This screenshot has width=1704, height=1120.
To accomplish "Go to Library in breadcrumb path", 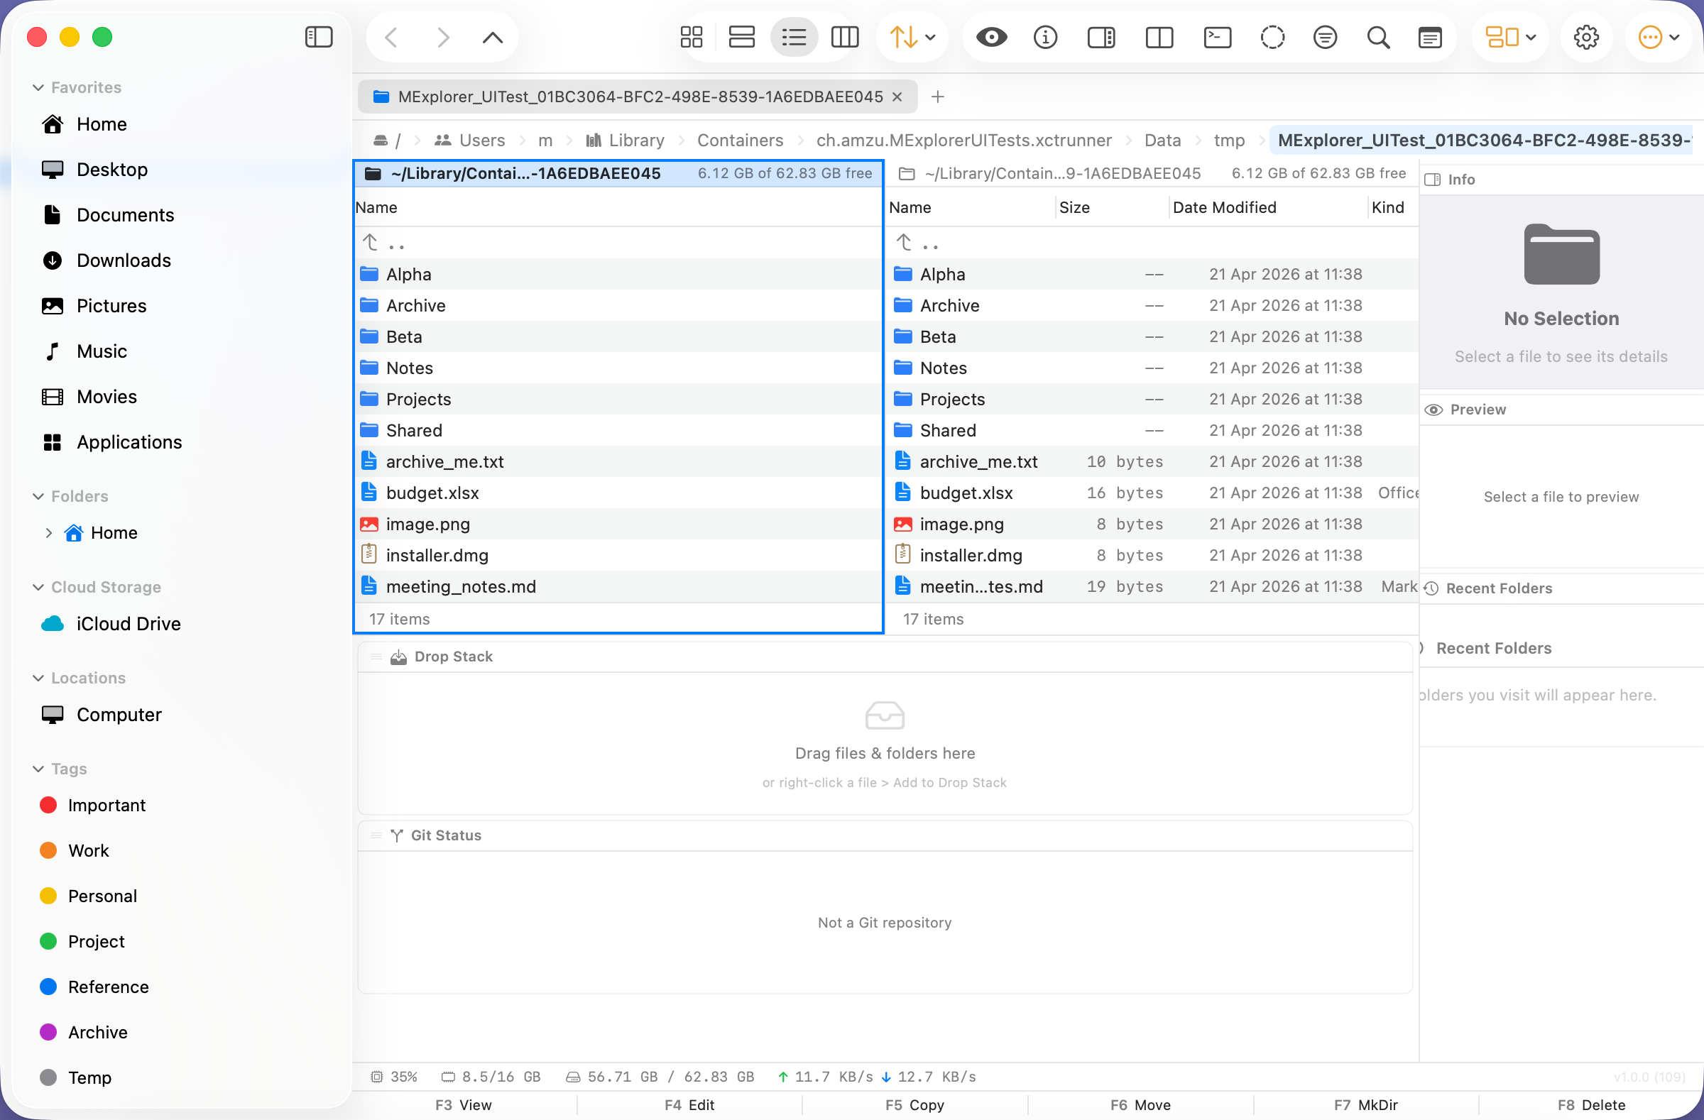I will [x=625, y=141].
